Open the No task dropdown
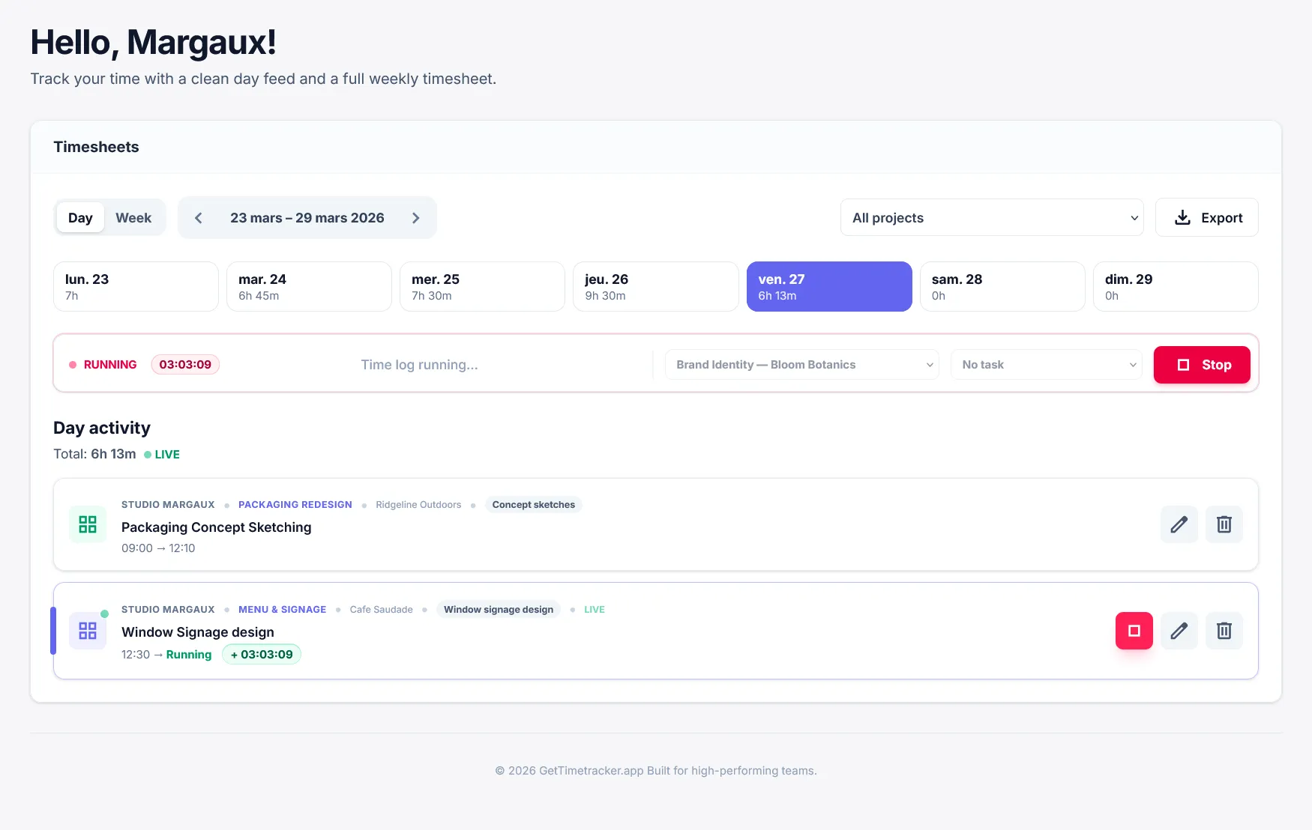This screenshot has height=830, width=1312. click(x=1047, y=365)
